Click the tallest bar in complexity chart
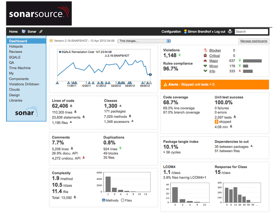The height and width of the screenshot is (213, 278). pos(108,184)
